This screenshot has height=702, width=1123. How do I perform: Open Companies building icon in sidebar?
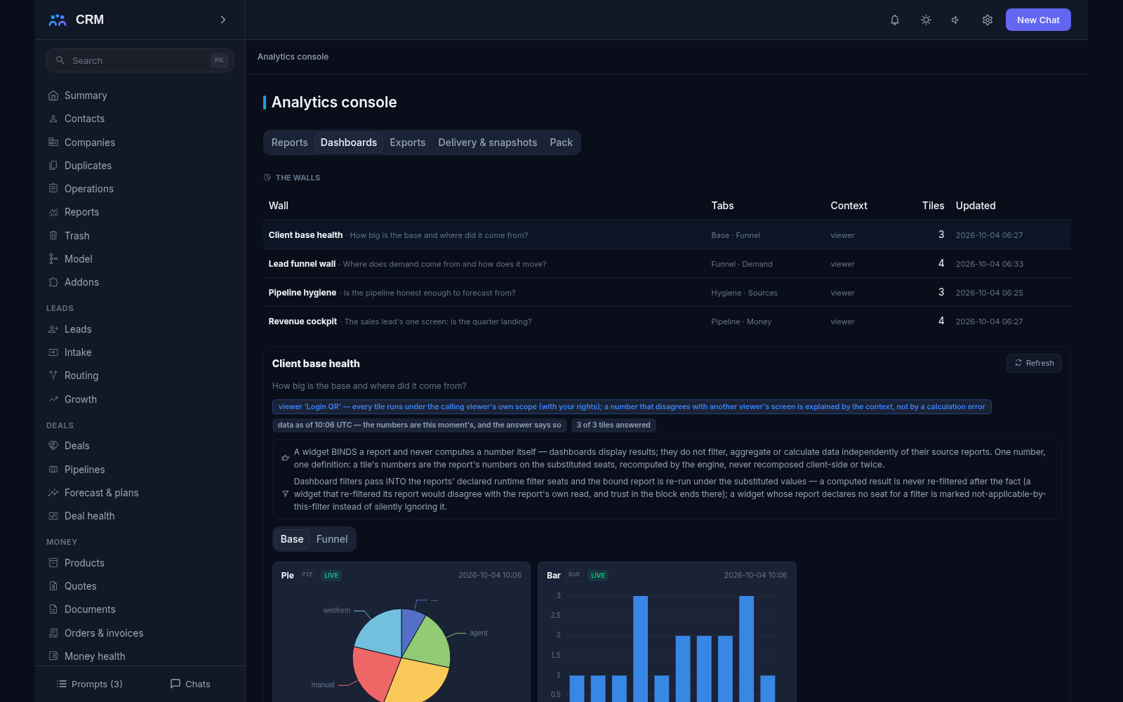[53, 142]
